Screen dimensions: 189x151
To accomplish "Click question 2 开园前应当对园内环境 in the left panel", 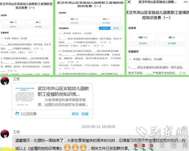I will pyautogui.click(x=26, y=64).
